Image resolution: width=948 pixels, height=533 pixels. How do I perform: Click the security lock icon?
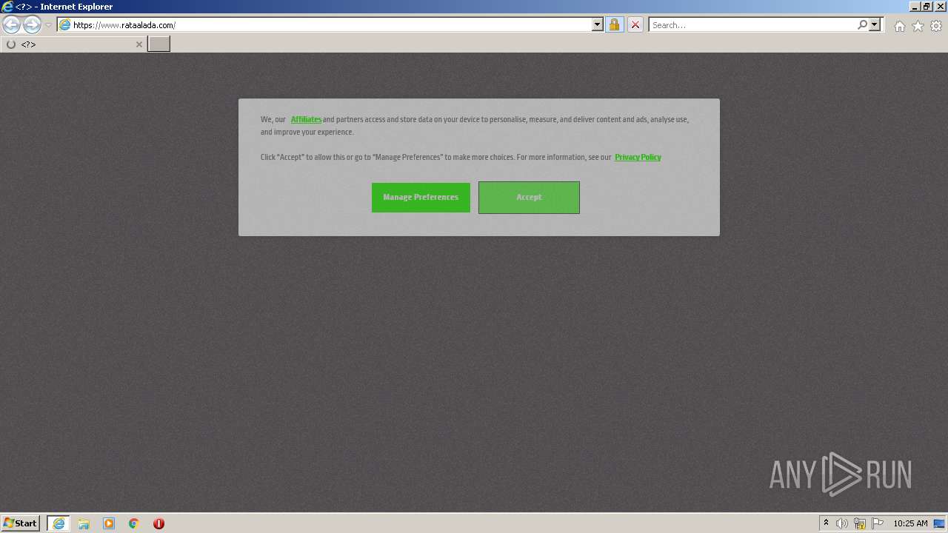614,25
